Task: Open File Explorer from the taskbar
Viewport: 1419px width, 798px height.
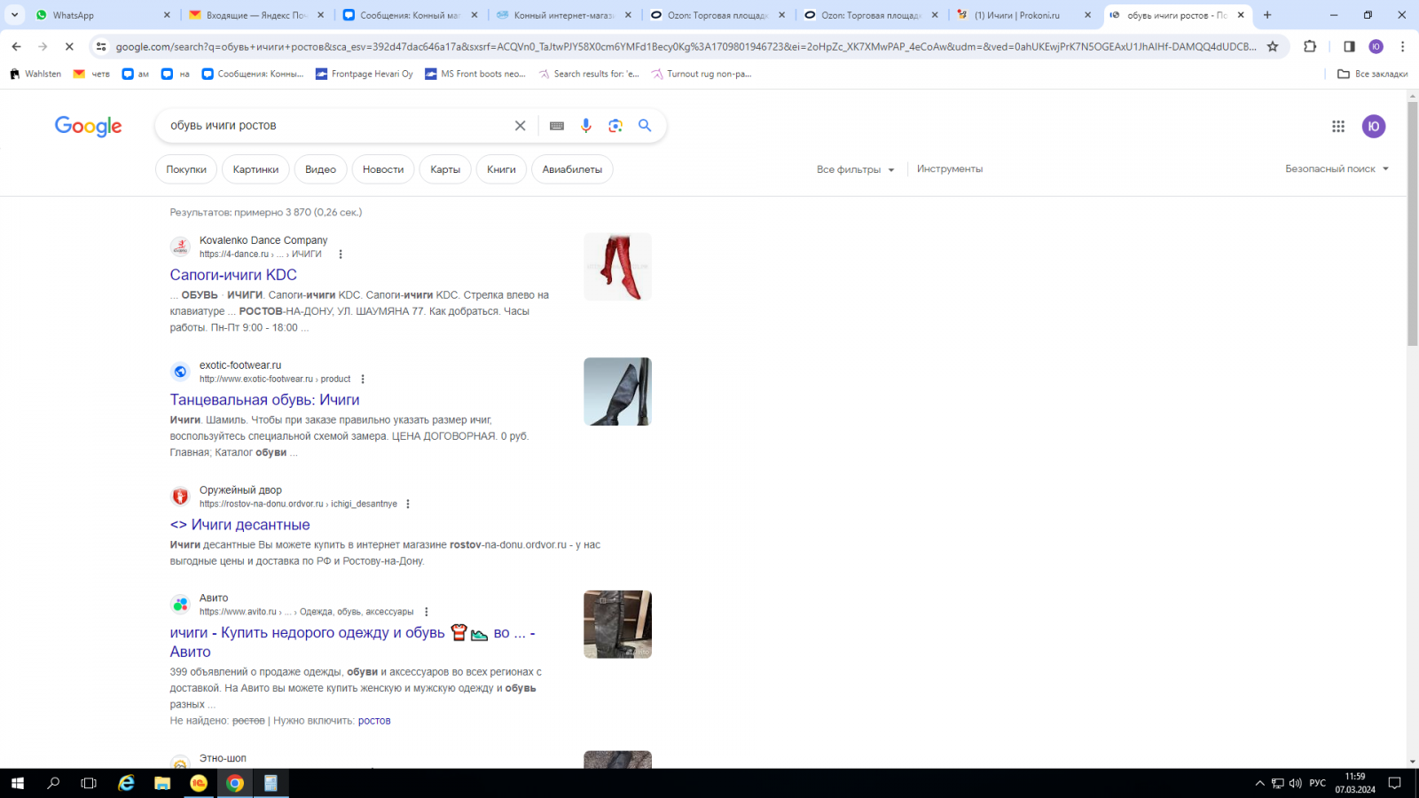Action: click(x=162, y=783)
